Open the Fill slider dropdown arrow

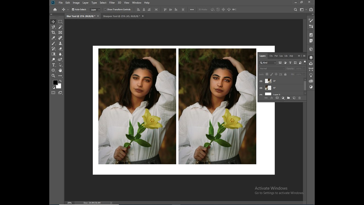[x=304, y=74]
